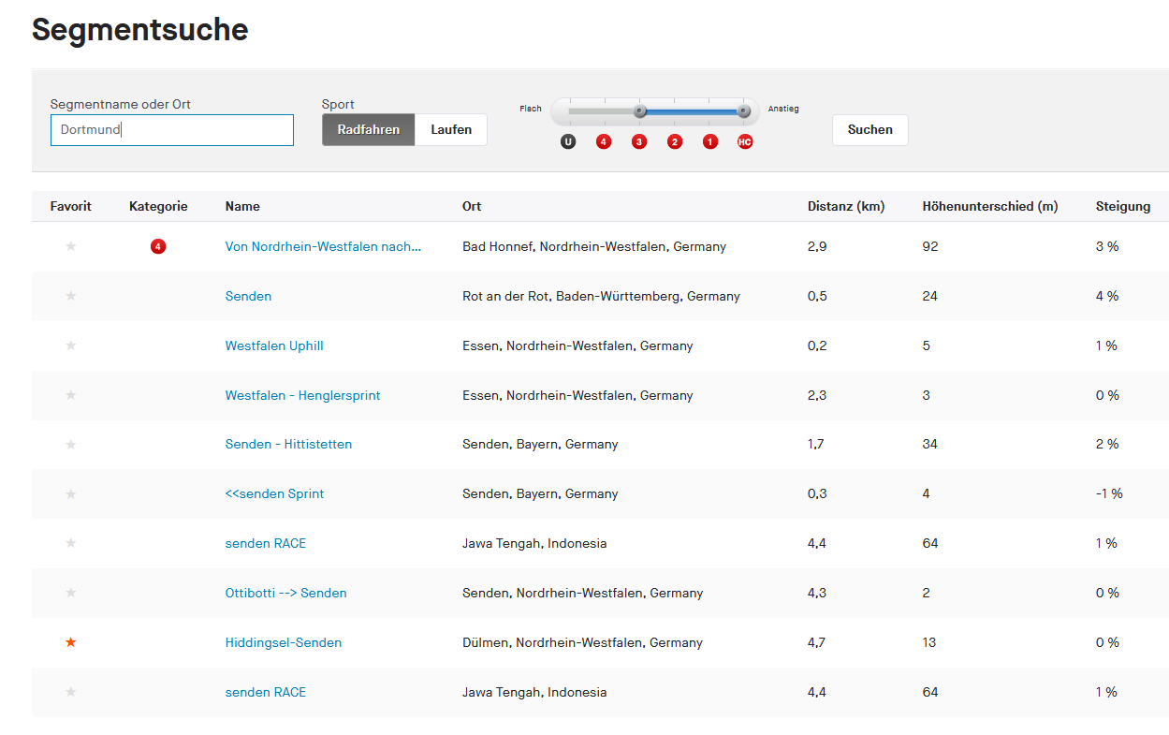The width and height of the screenshot is (1169, 735).
Task: Open the Senden - Hittistetten segment link
Action: [288, 444]
